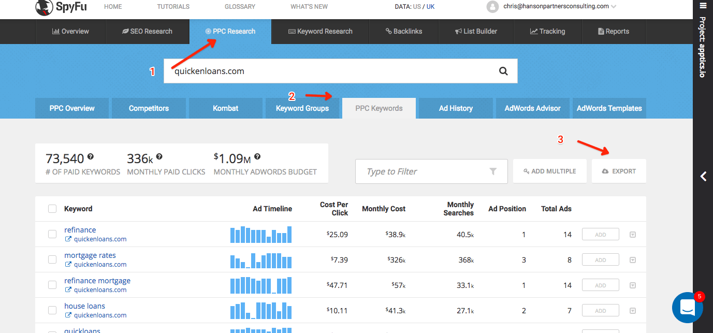Click the Add Multiple button
Viewport: 713px width, 333px height.
click(549, 171)
